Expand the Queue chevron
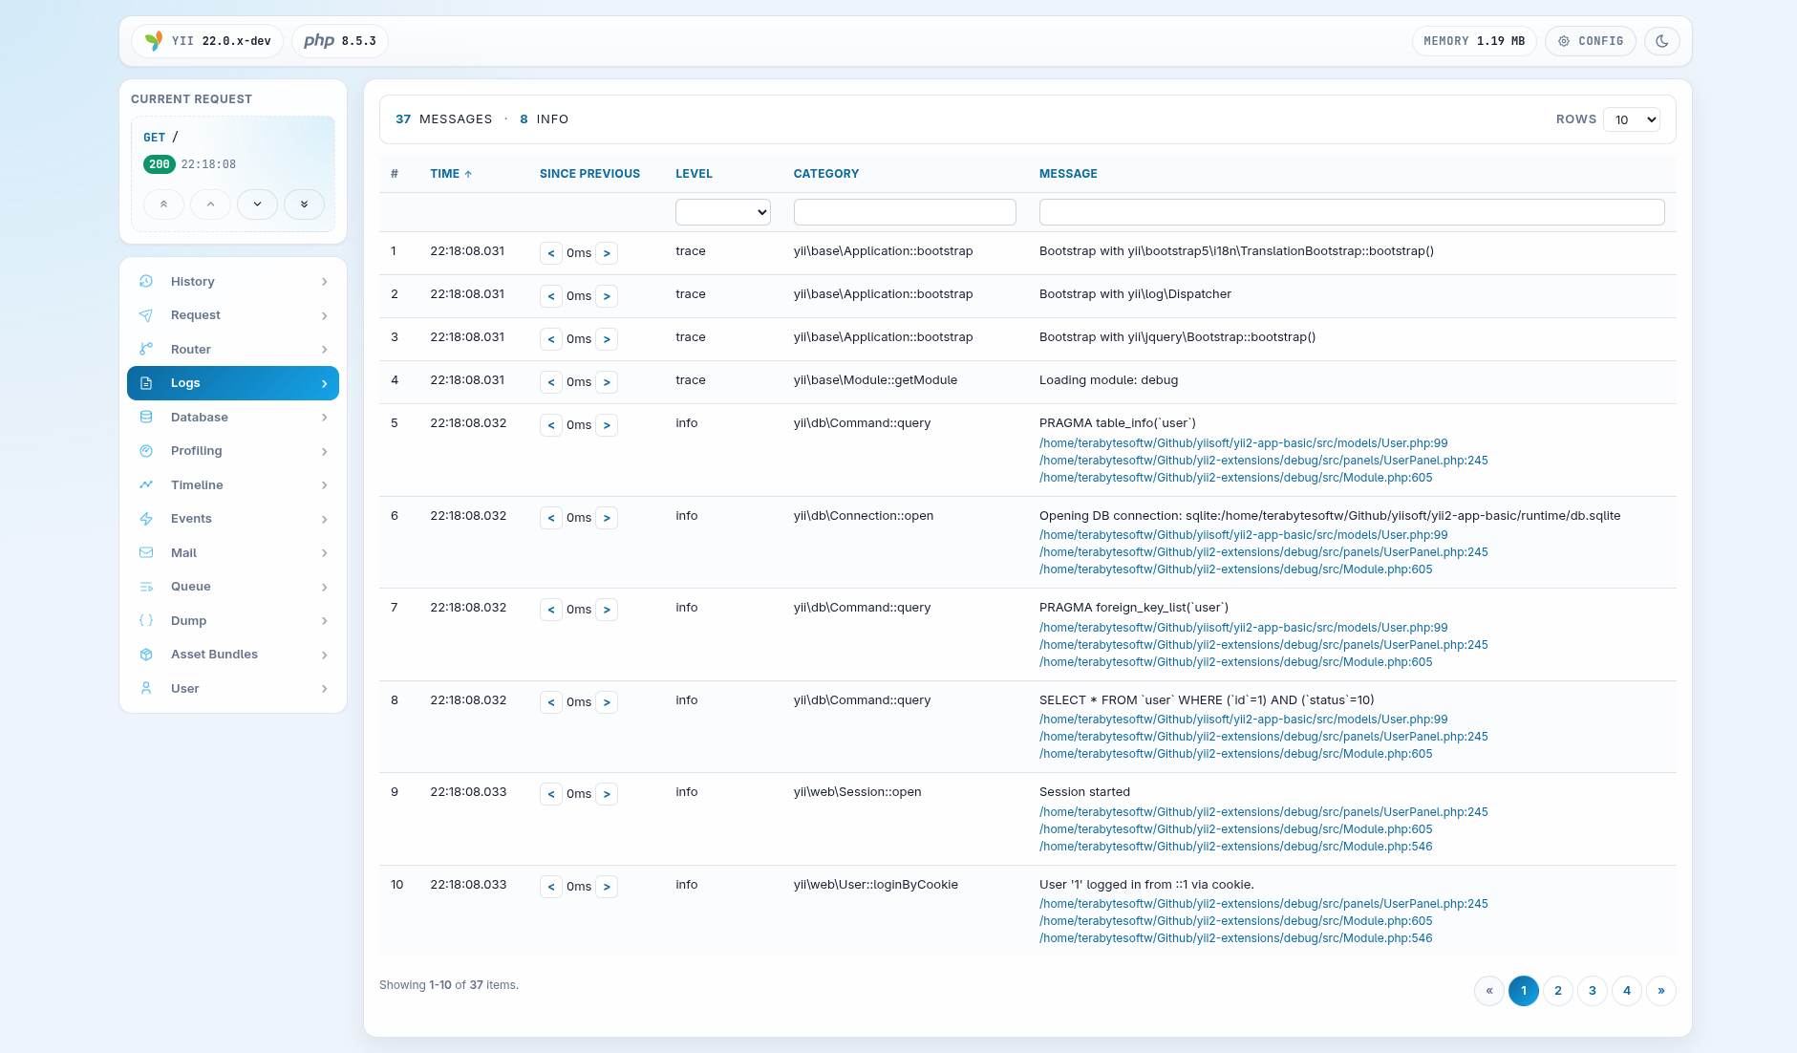 click(x=325, y=587)
